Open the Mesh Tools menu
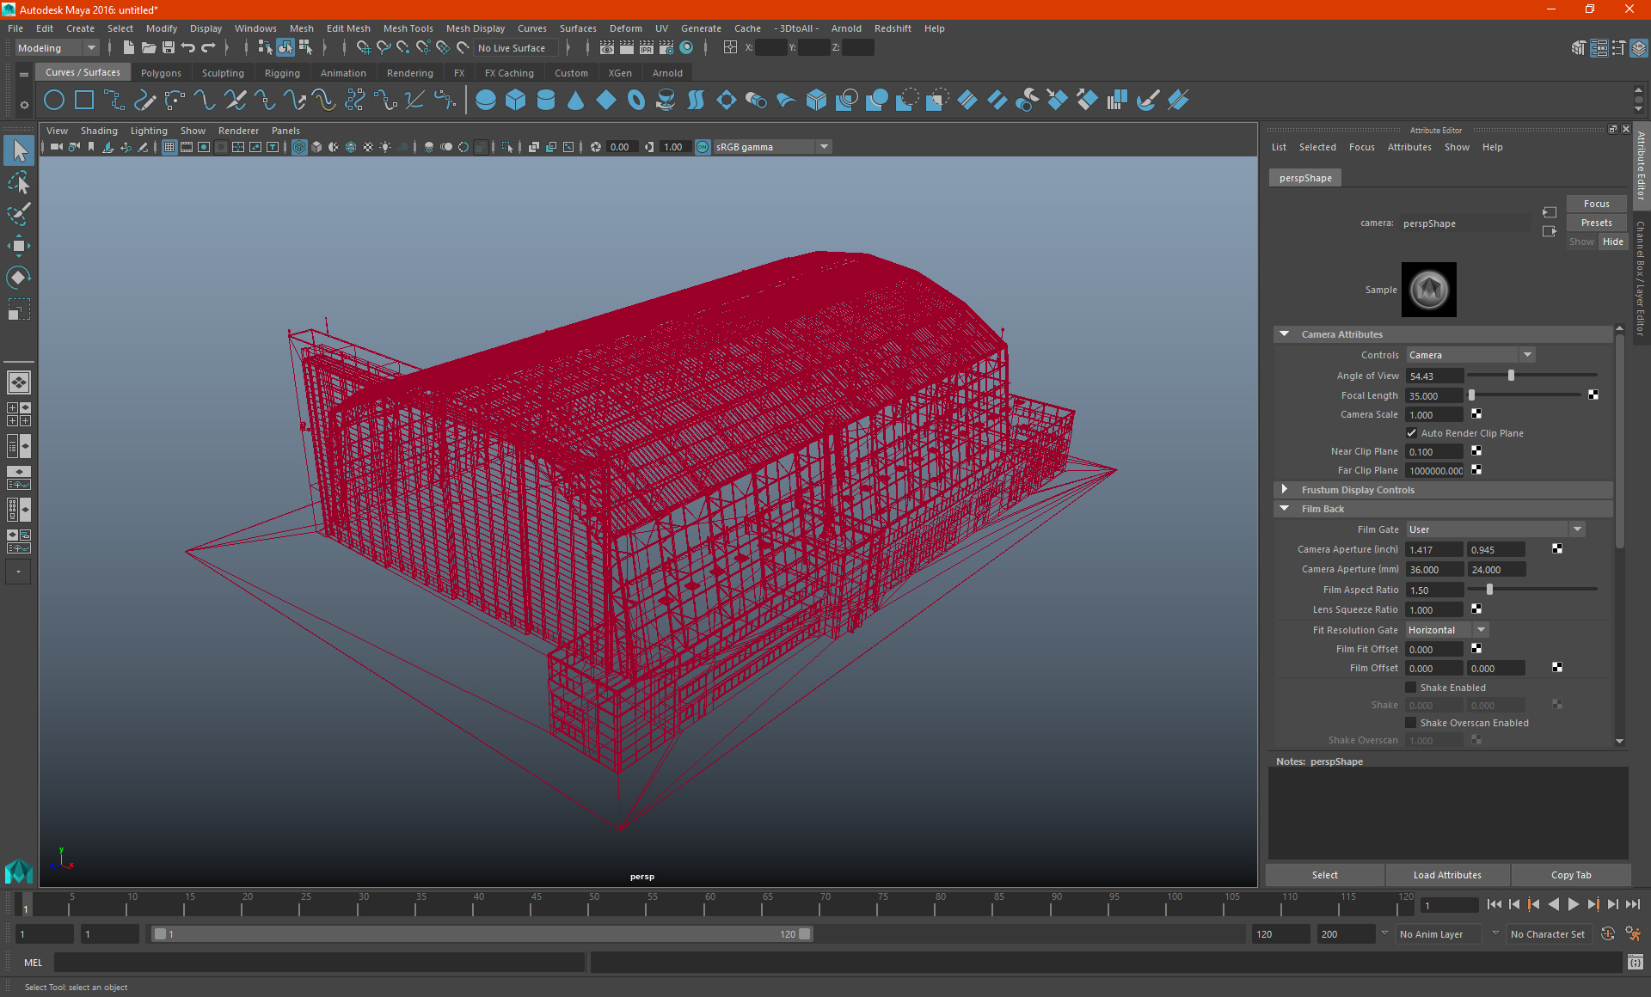The height and width of the screenshot is (997, 1651). point(408,28)
